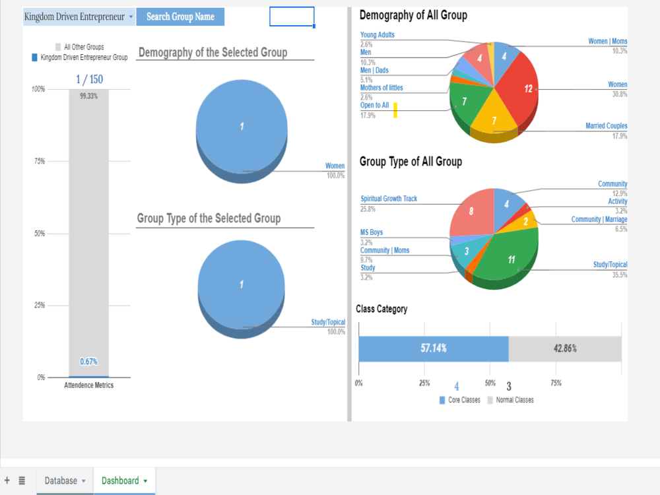Click the Study/Topical 35.5% label
The height and width of the screenshot is (495, 660).
[x=609, y=264]
